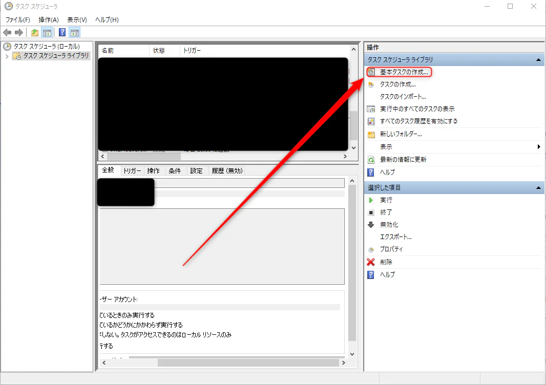Click the red X icon beside 削除

click(371, 262)
